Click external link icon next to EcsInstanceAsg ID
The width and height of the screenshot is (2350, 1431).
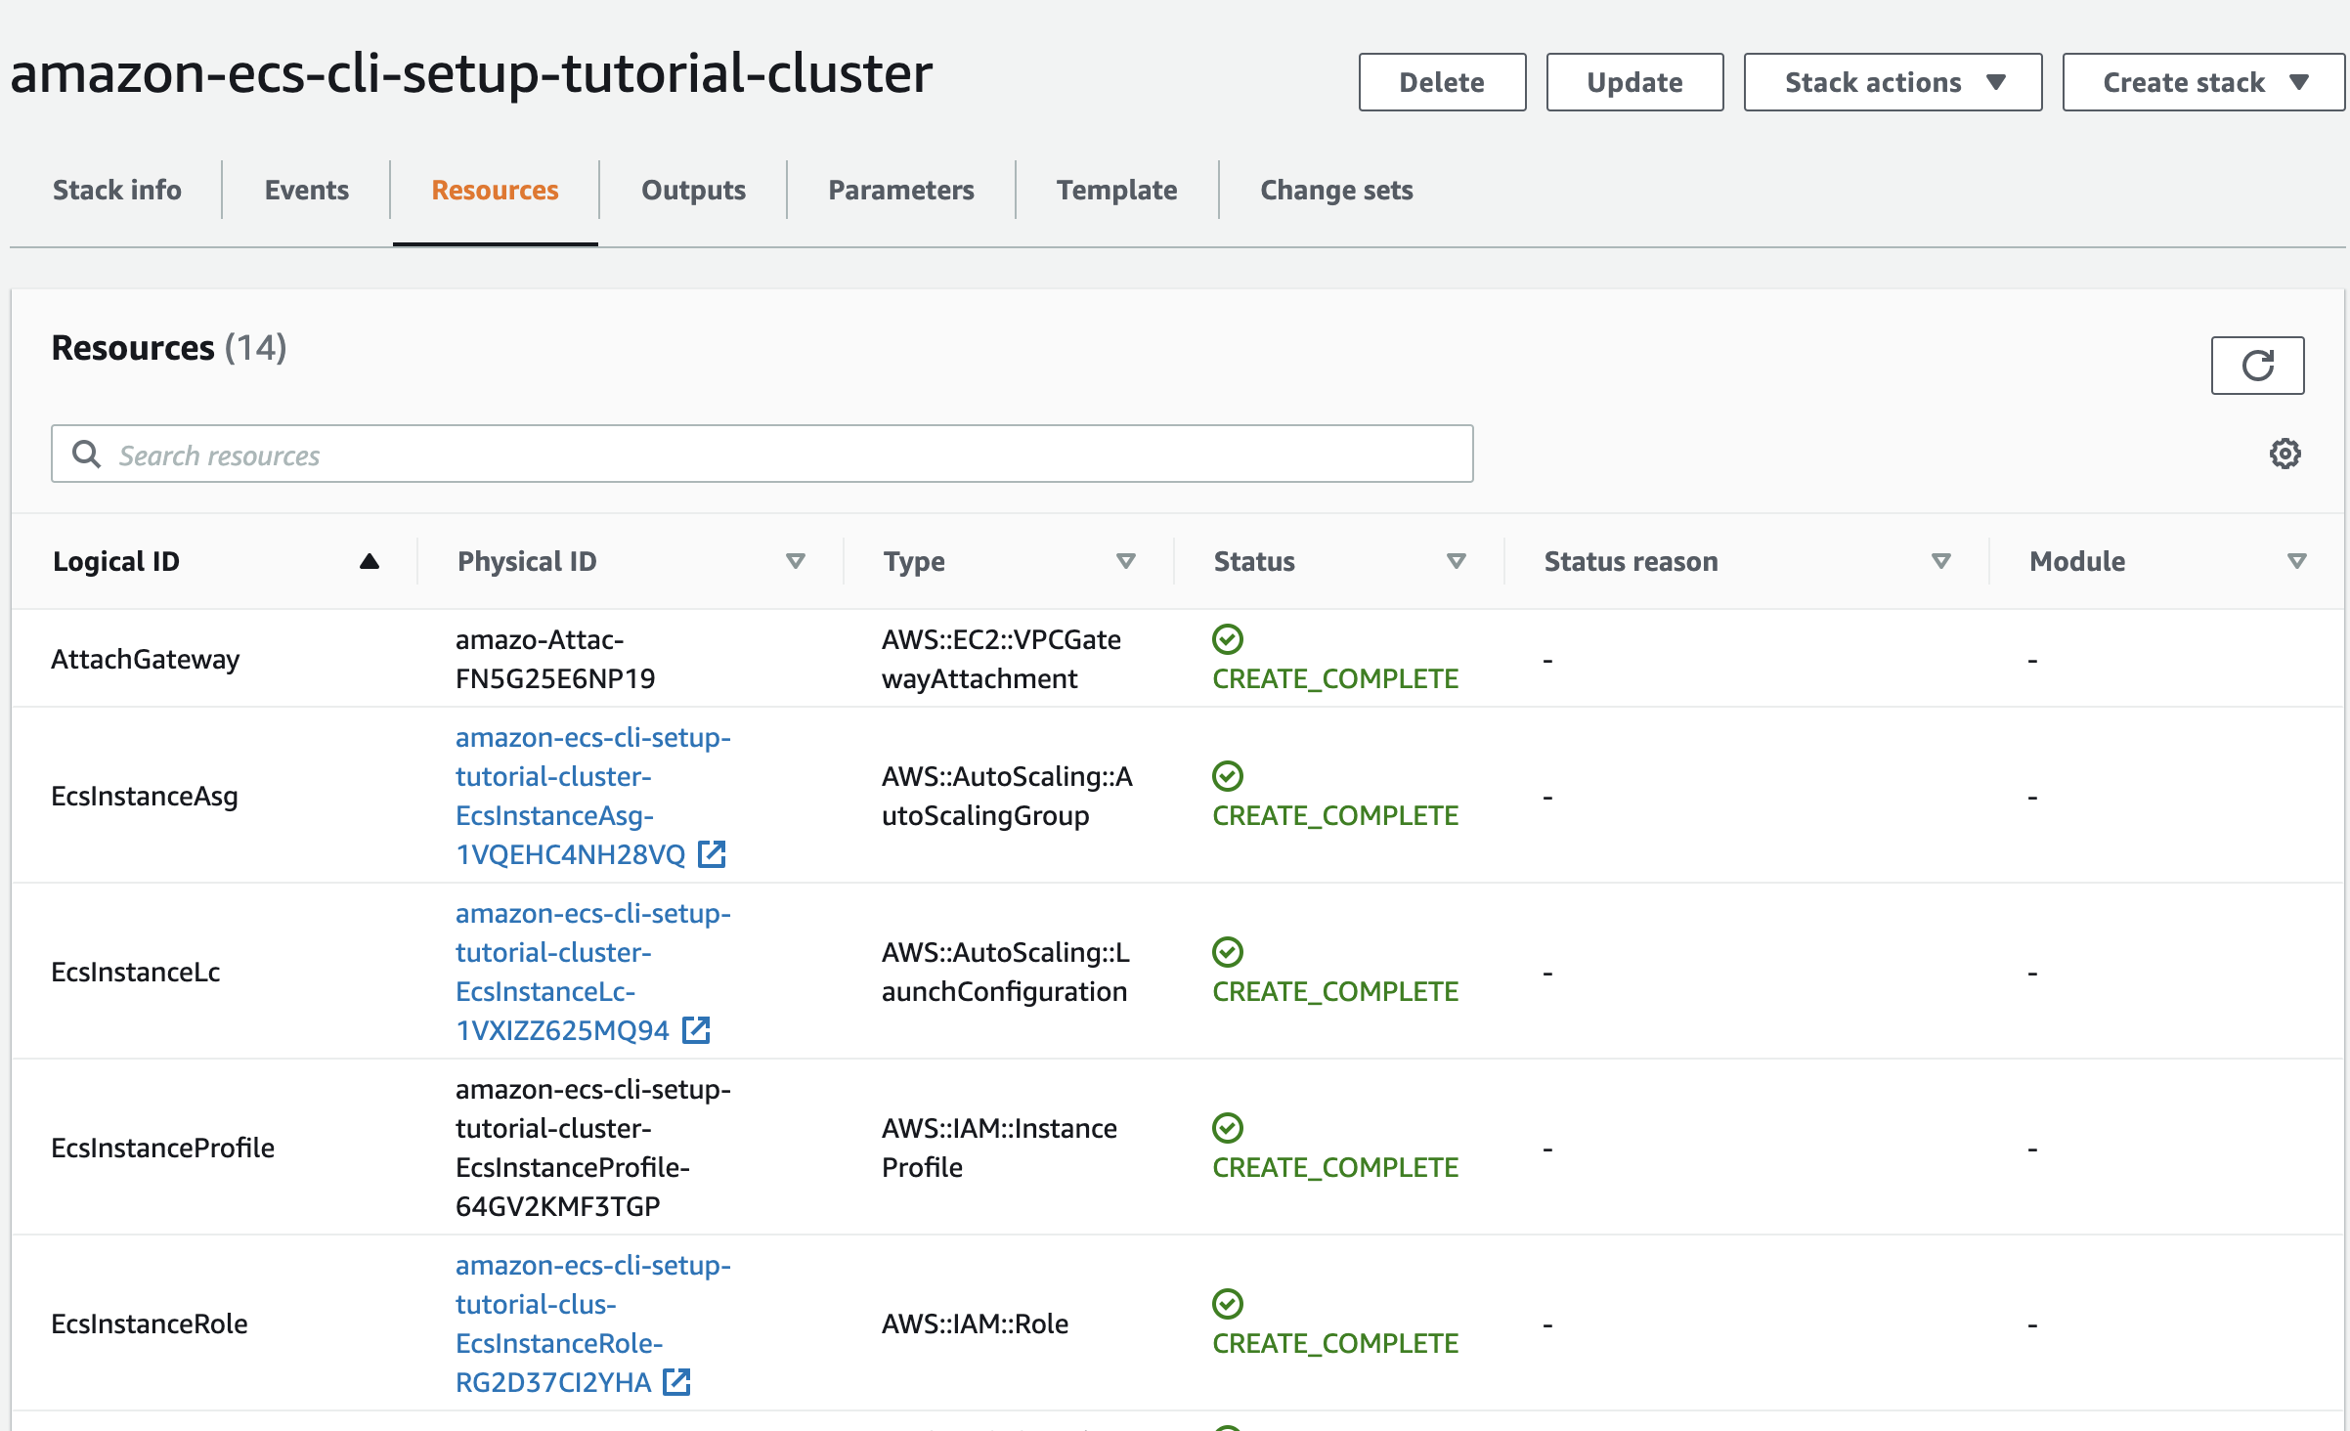[x=712, y=854]
